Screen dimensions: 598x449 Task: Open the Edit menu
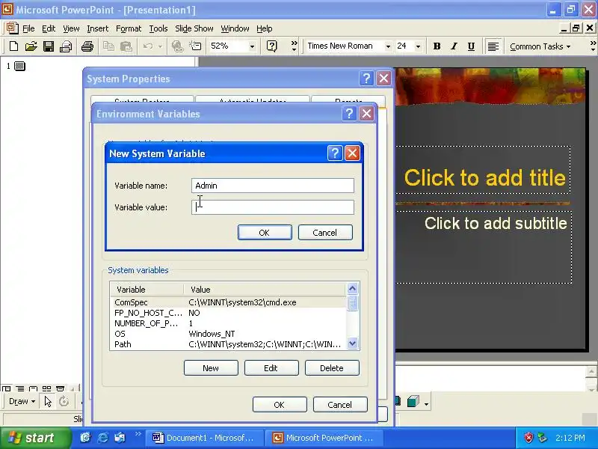tap(49, 28)
